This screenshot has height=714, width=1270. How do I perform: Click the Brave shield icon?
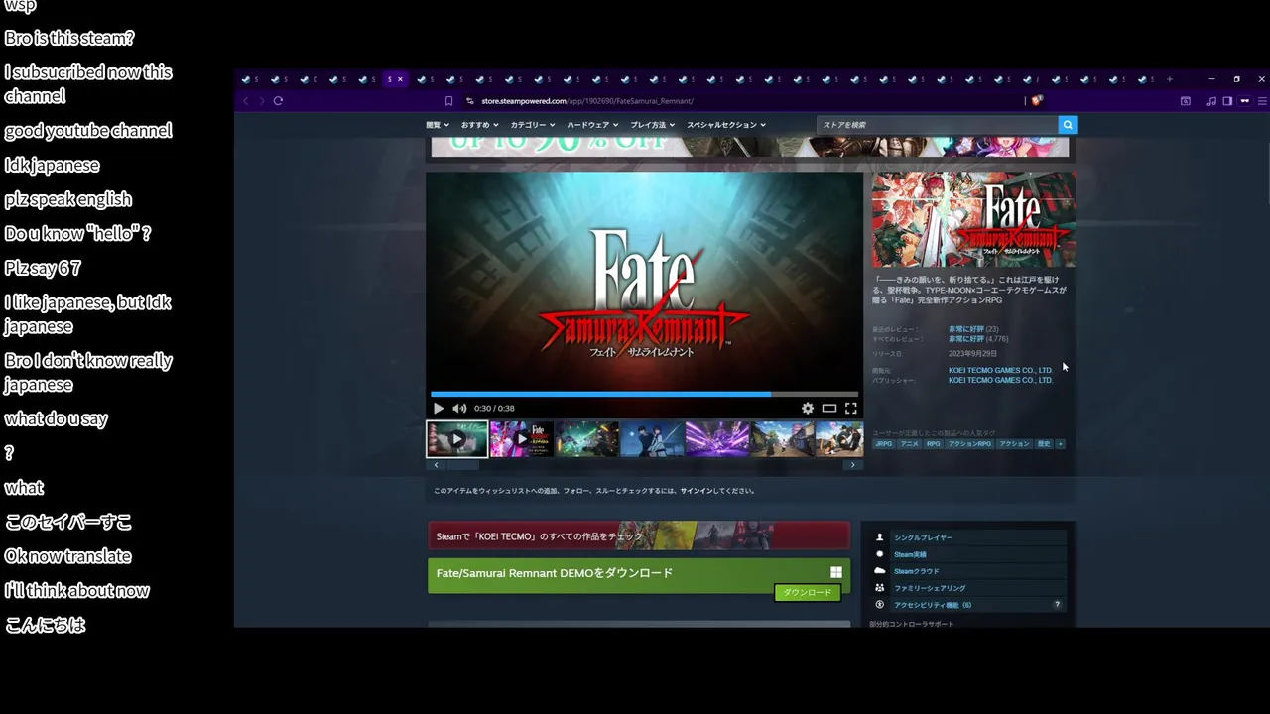(x=1037, y=100)
